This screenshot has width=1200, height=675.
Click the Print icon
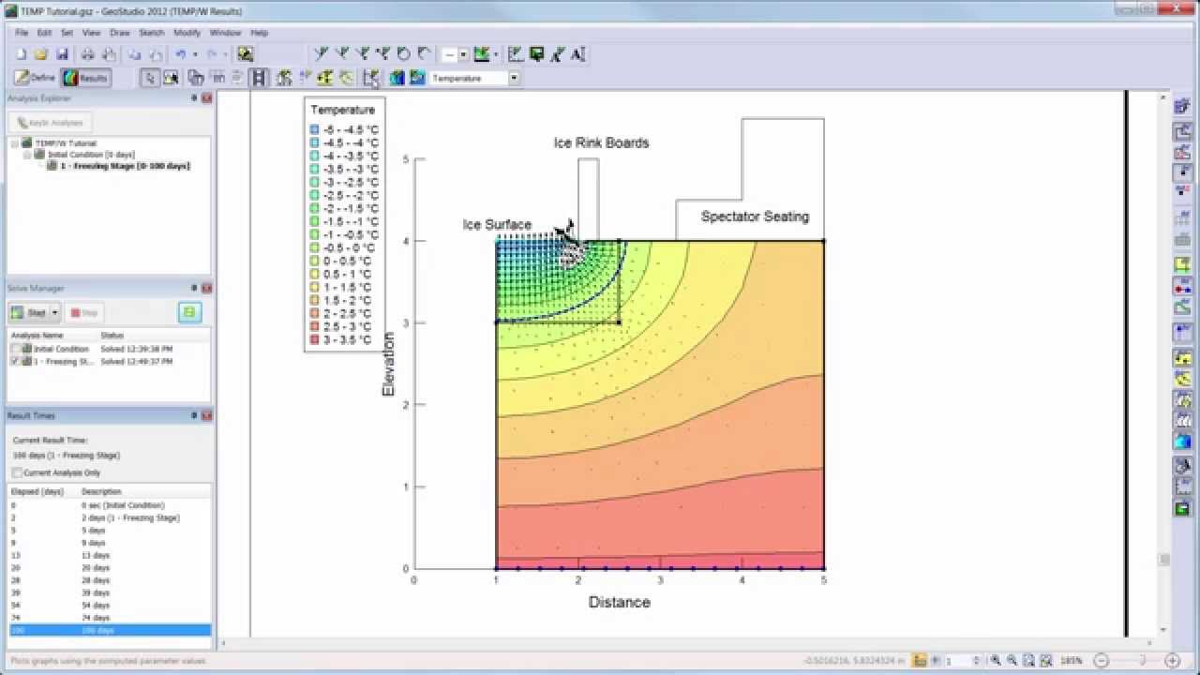coord(87,54)
